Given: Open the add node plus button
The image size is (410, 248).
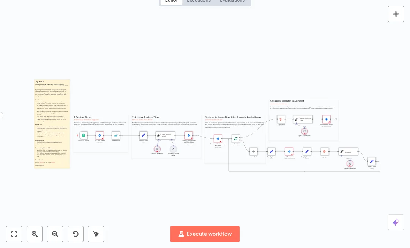Looking at the screenshot, I should coord(396,14).
